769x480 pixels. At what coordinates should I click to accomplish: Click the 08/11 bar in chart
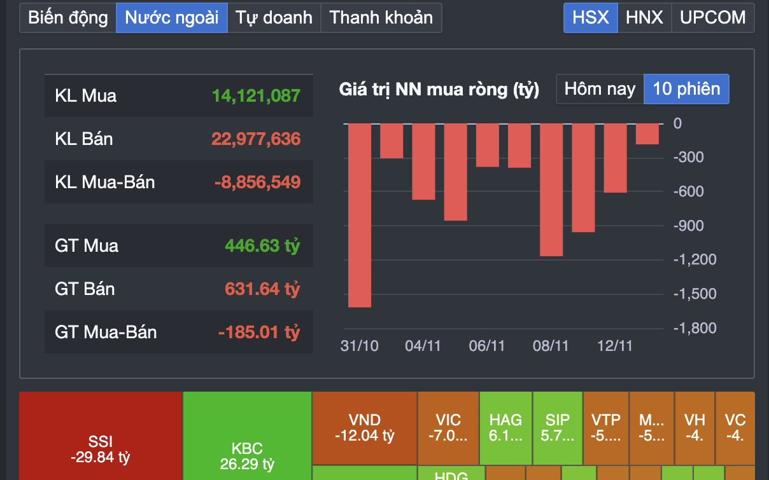[x=551, y=189]
